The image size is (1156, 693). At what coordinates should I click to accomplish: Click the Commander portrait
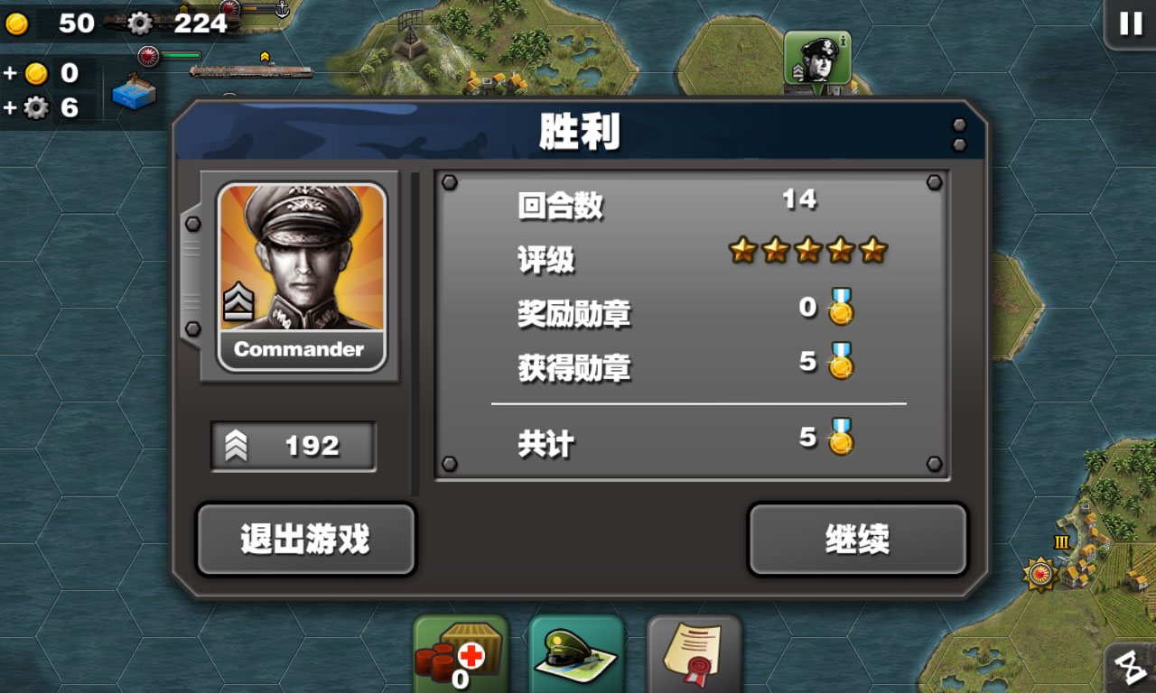302,277
